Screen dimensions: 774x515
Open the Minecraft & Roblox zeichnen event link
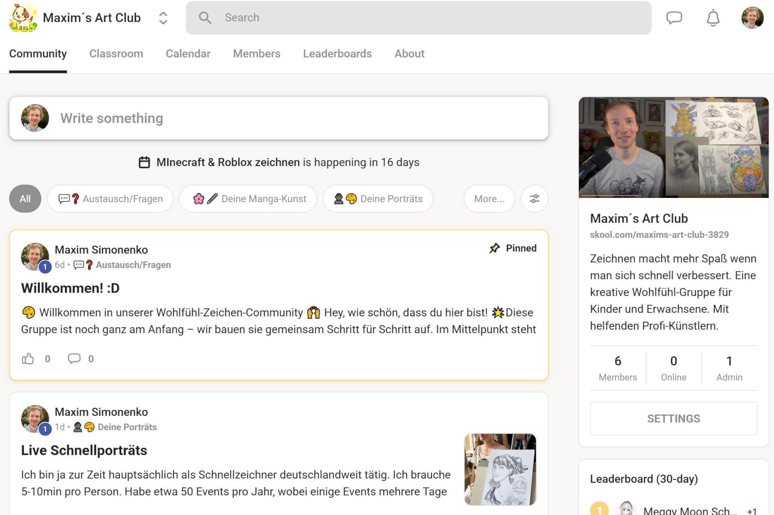228,162
